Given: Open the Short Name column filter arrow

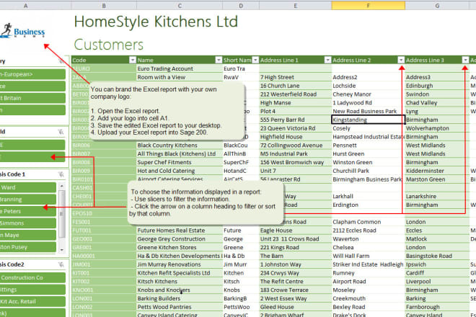Looking at the screenshot, I should [x=255, y=60].
